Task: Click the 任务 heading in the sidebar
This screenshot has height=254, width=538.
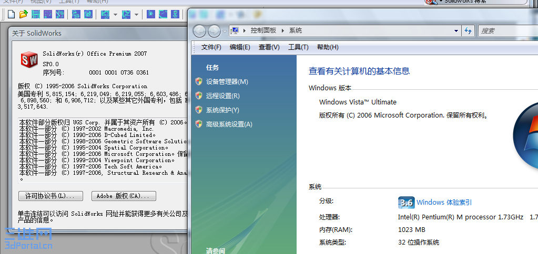Action: coord(212,68)
